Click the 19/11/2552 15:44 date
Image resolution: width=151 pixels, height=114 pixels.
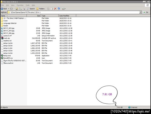(x=66, y=38)
